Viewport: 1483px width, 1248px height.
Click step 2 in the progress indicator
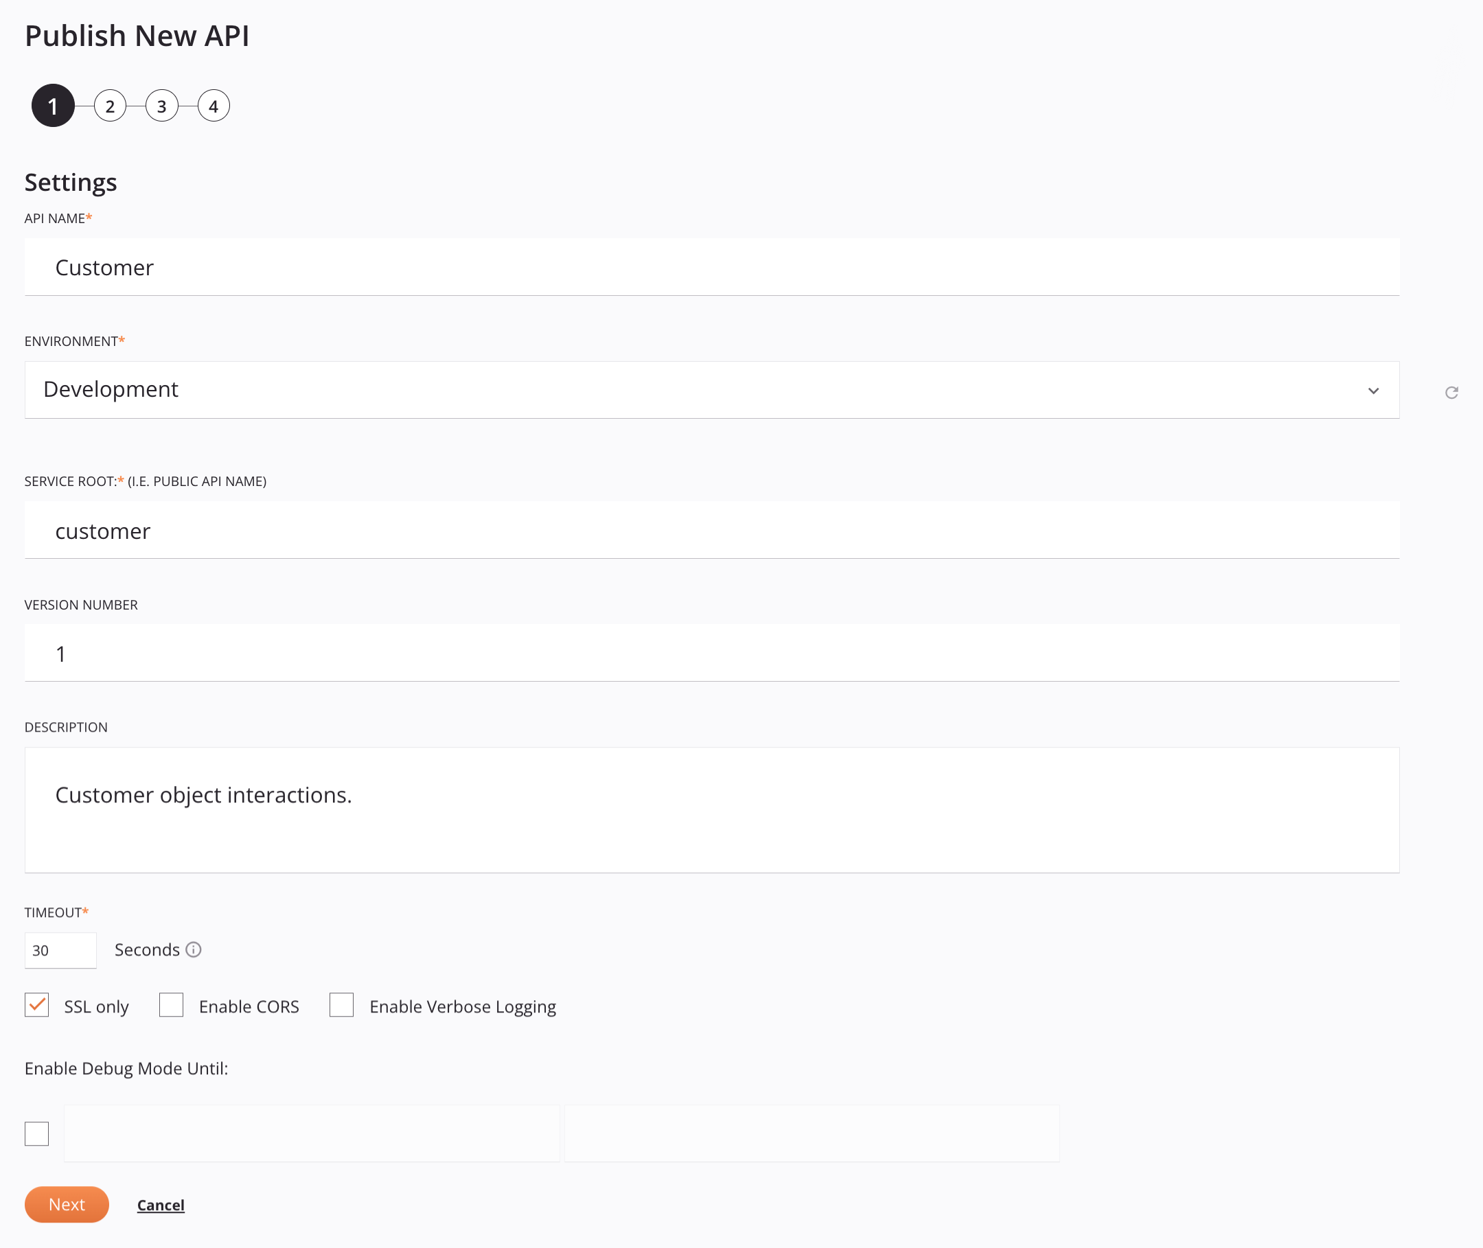pyautogui.click(x=109, y=106)
